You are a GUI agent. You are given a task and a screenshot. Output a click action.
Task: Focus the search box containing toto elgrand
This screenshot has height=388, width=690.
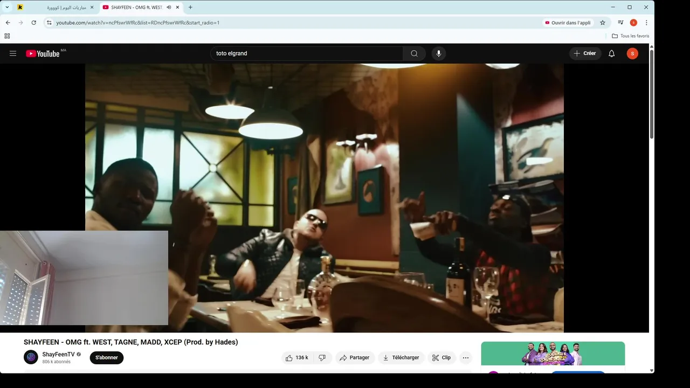[x=306, y=53]
